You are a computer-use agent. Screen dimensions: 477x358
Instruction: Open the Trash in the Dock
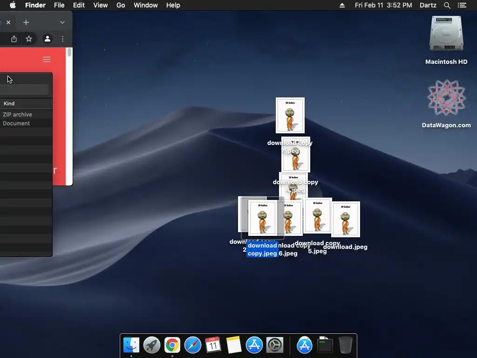pos(346,345)
